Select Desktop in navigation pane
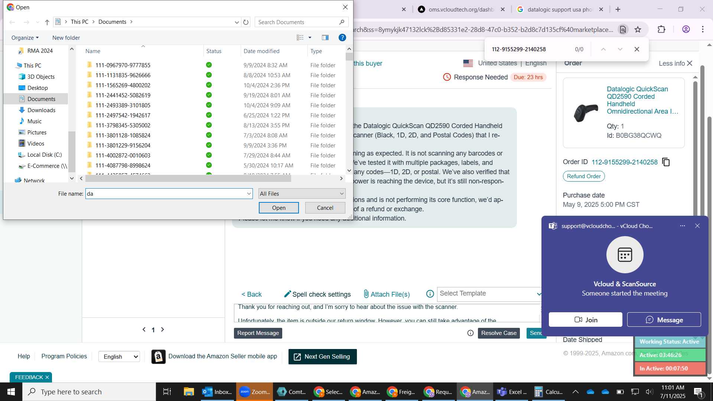 38,88
